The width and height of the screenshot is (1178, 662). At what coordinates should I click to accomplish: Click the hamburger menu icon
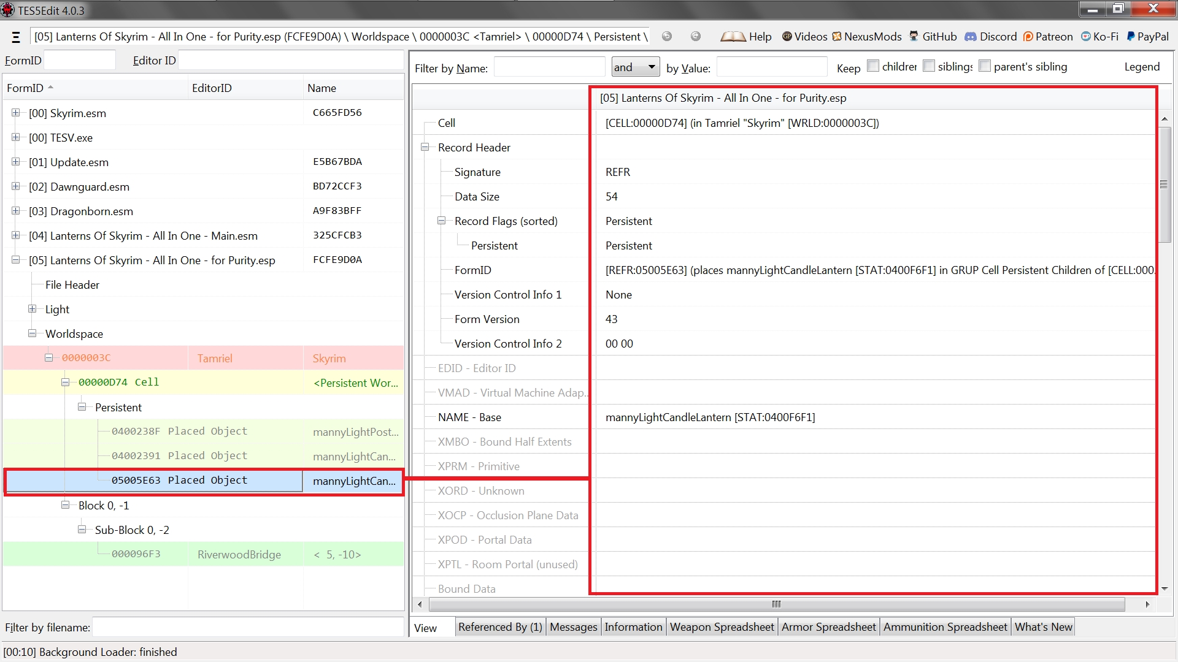(16, 37)
